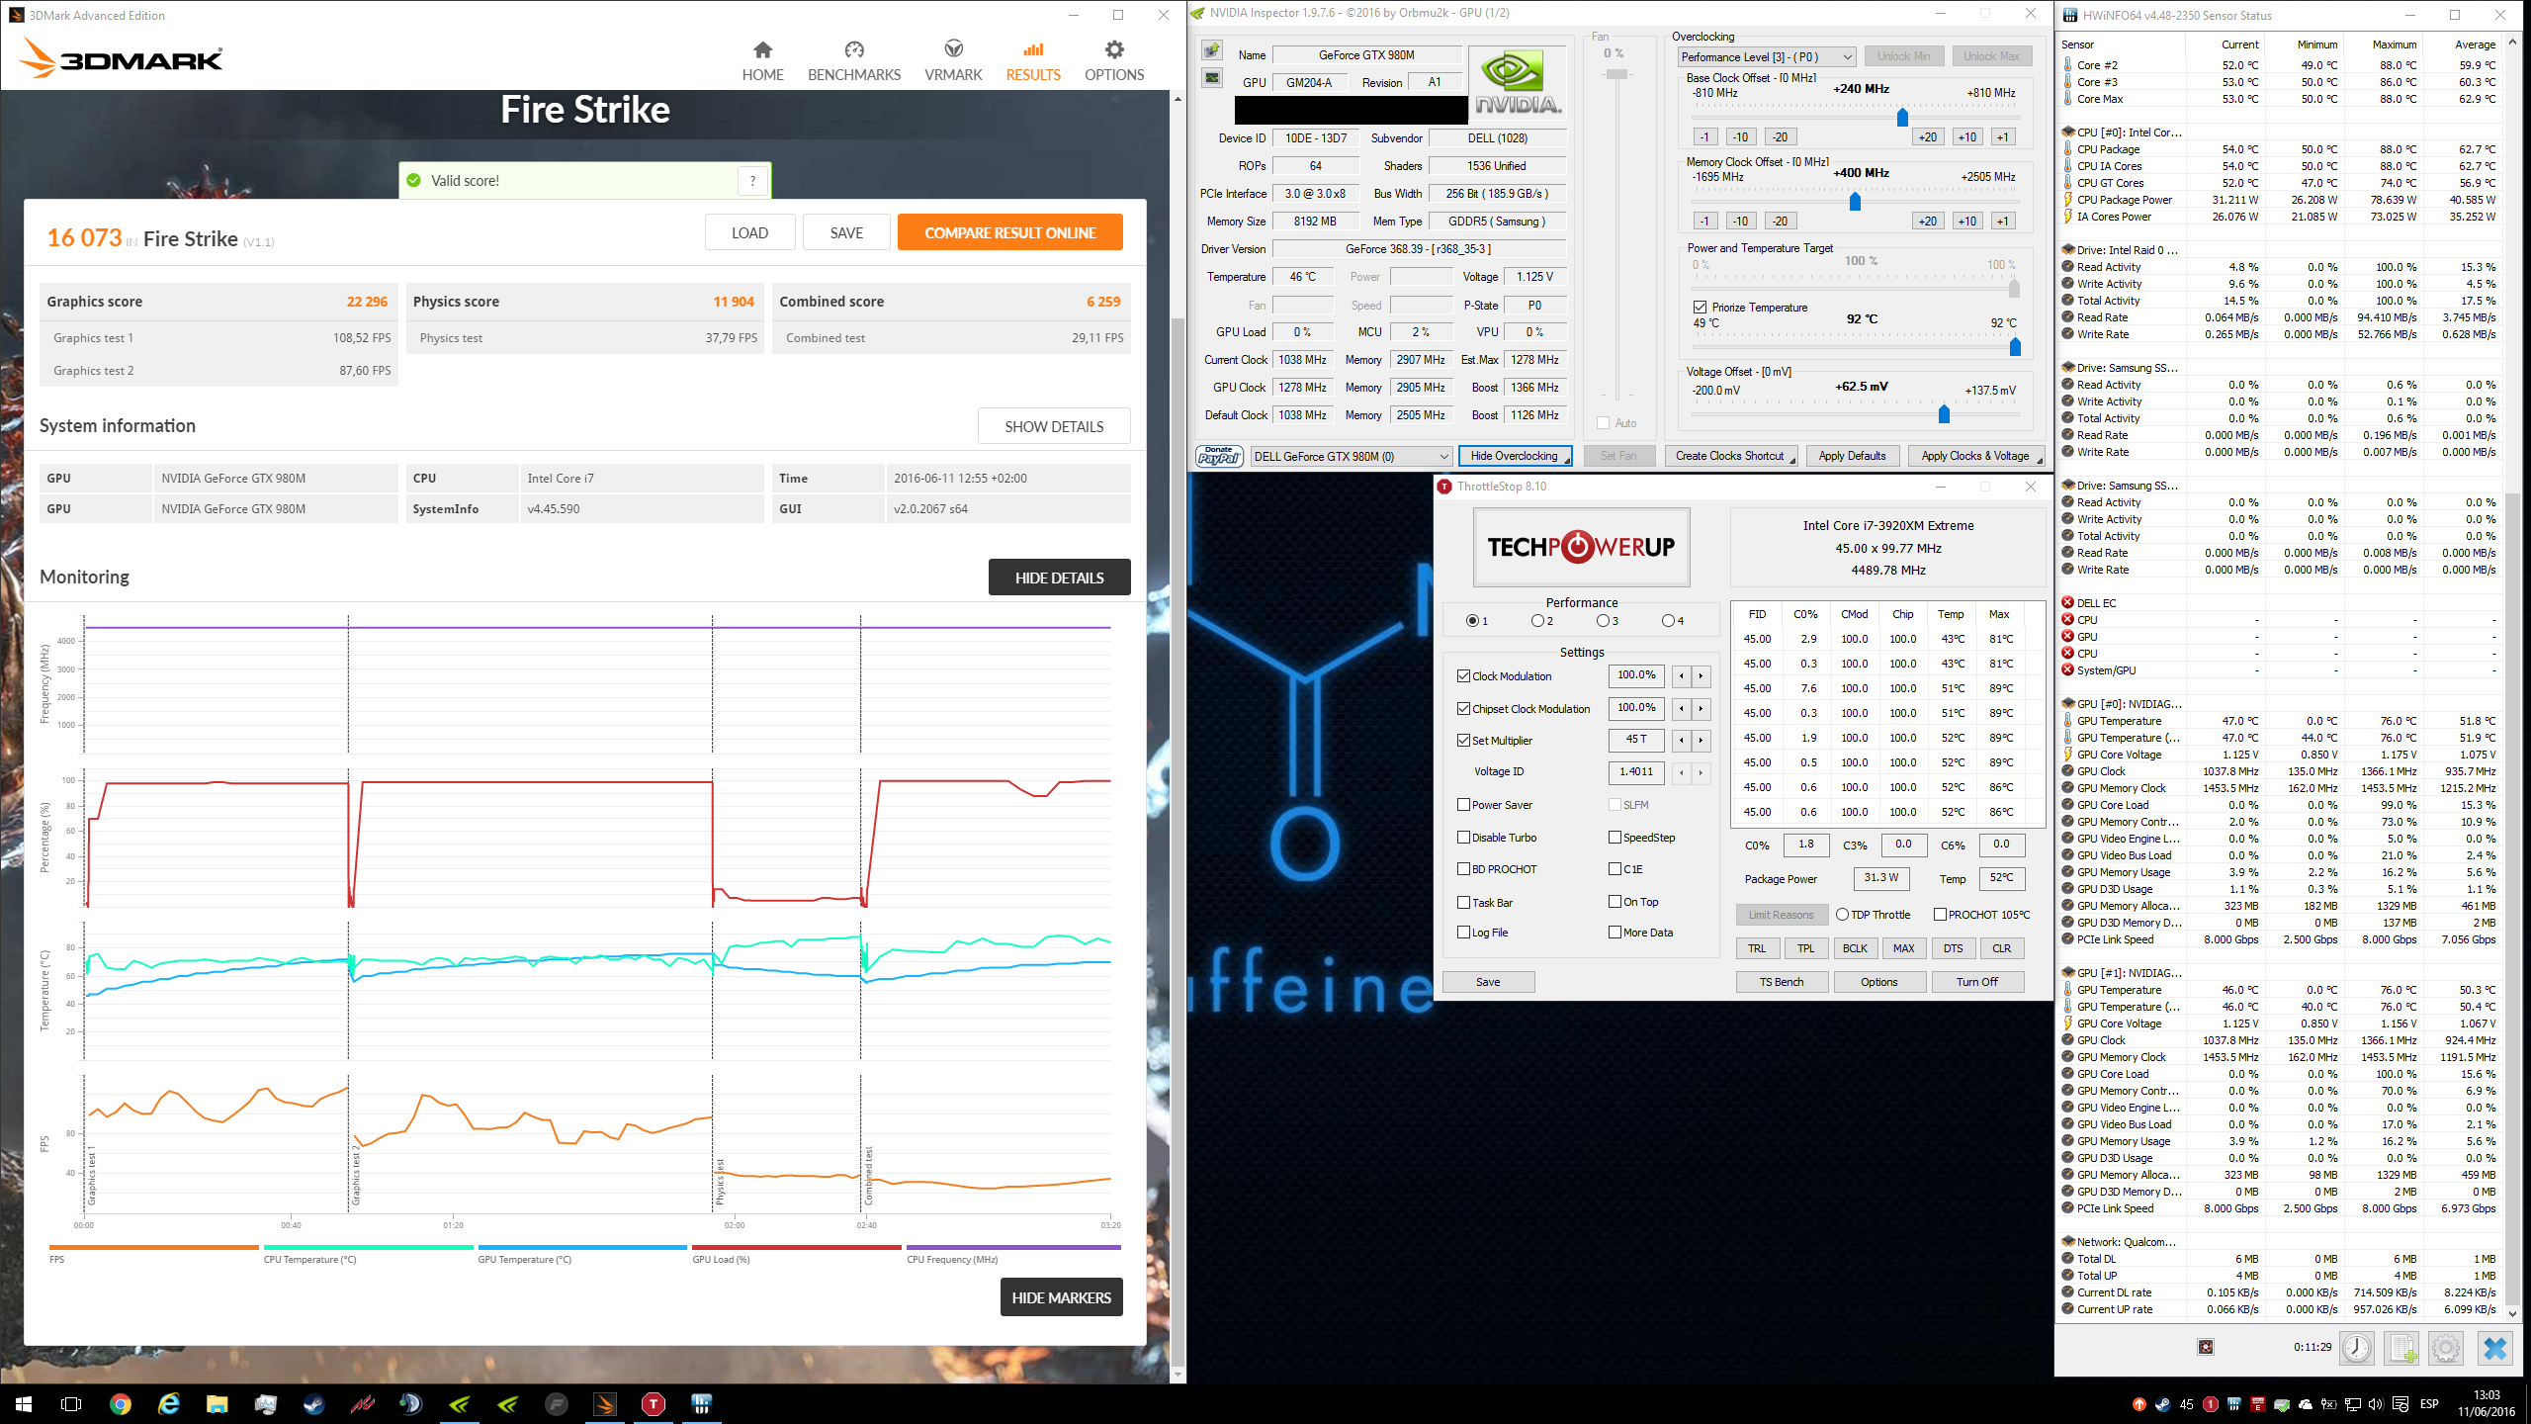Click Create Clocks Shortcut
This screenshot has height=1424, width=2531.
click(1729, 456)
